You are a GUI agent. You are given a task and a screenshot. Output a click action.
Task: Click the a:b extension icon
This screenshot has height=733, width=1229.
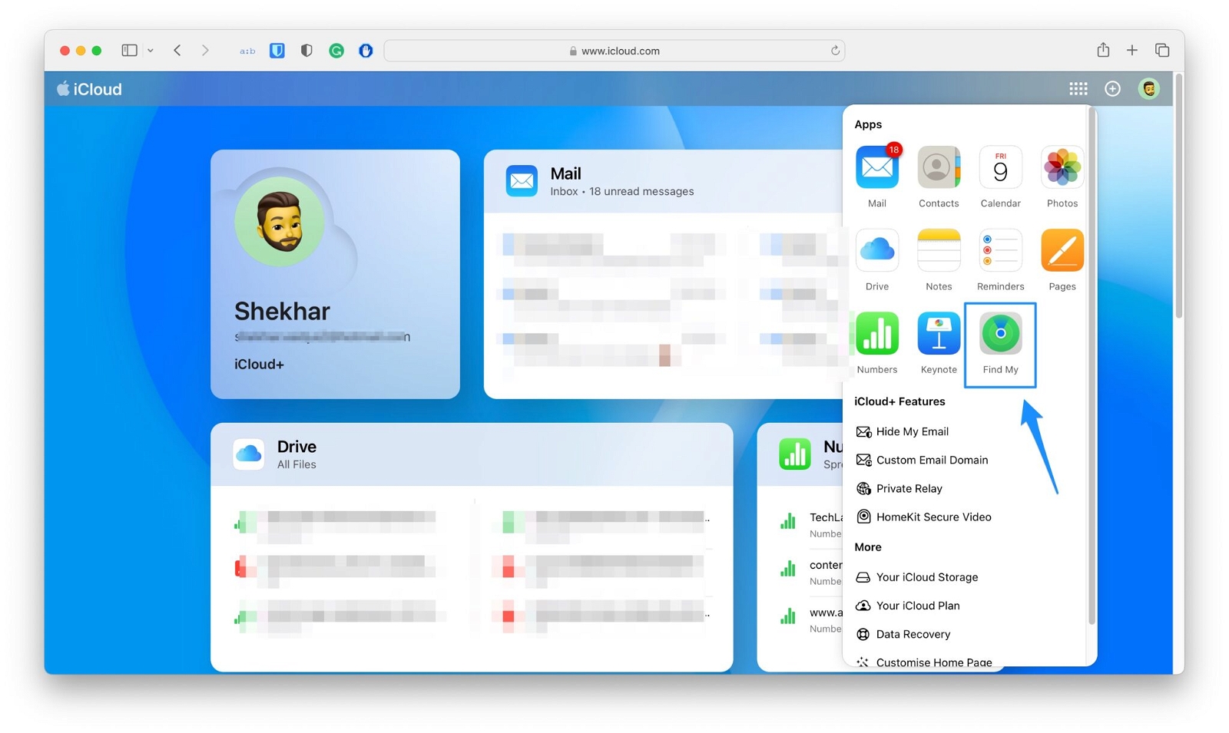pos(247,51)
